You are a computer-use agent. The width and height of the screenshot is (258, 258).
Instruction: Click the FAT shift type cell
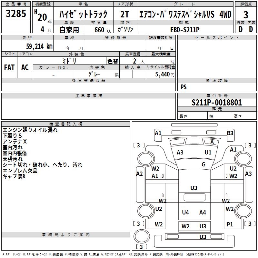coord(9,67)
